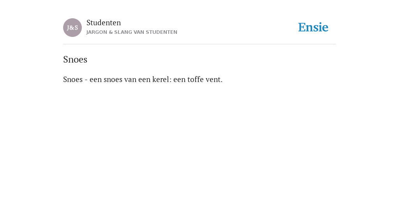Click the definition sentence beginning with Snoes
The height and width of the screenshot is (199, 399).
coord(143,79)
